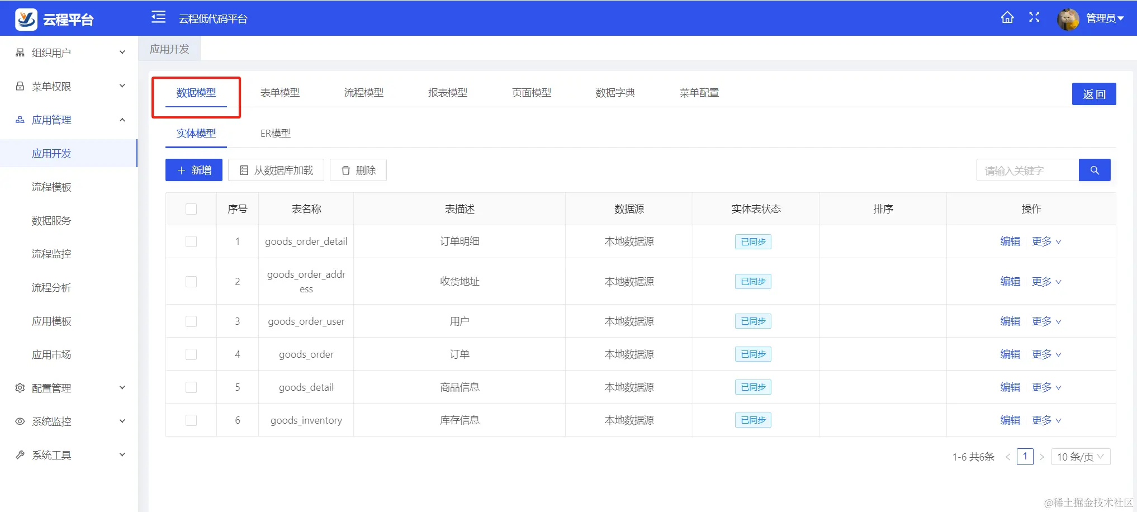
Task: Open 流程监控 in the sidebar
Action: [51, 254]
